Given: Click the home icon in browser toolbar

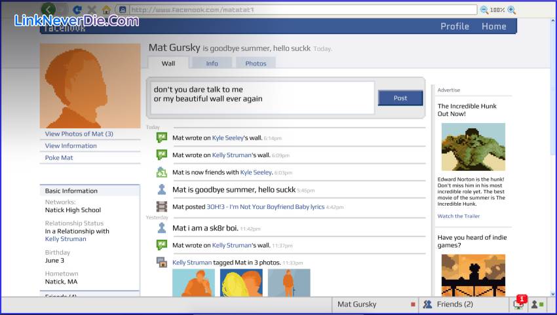Looking at the screenshot, I should tap(106, 10).
